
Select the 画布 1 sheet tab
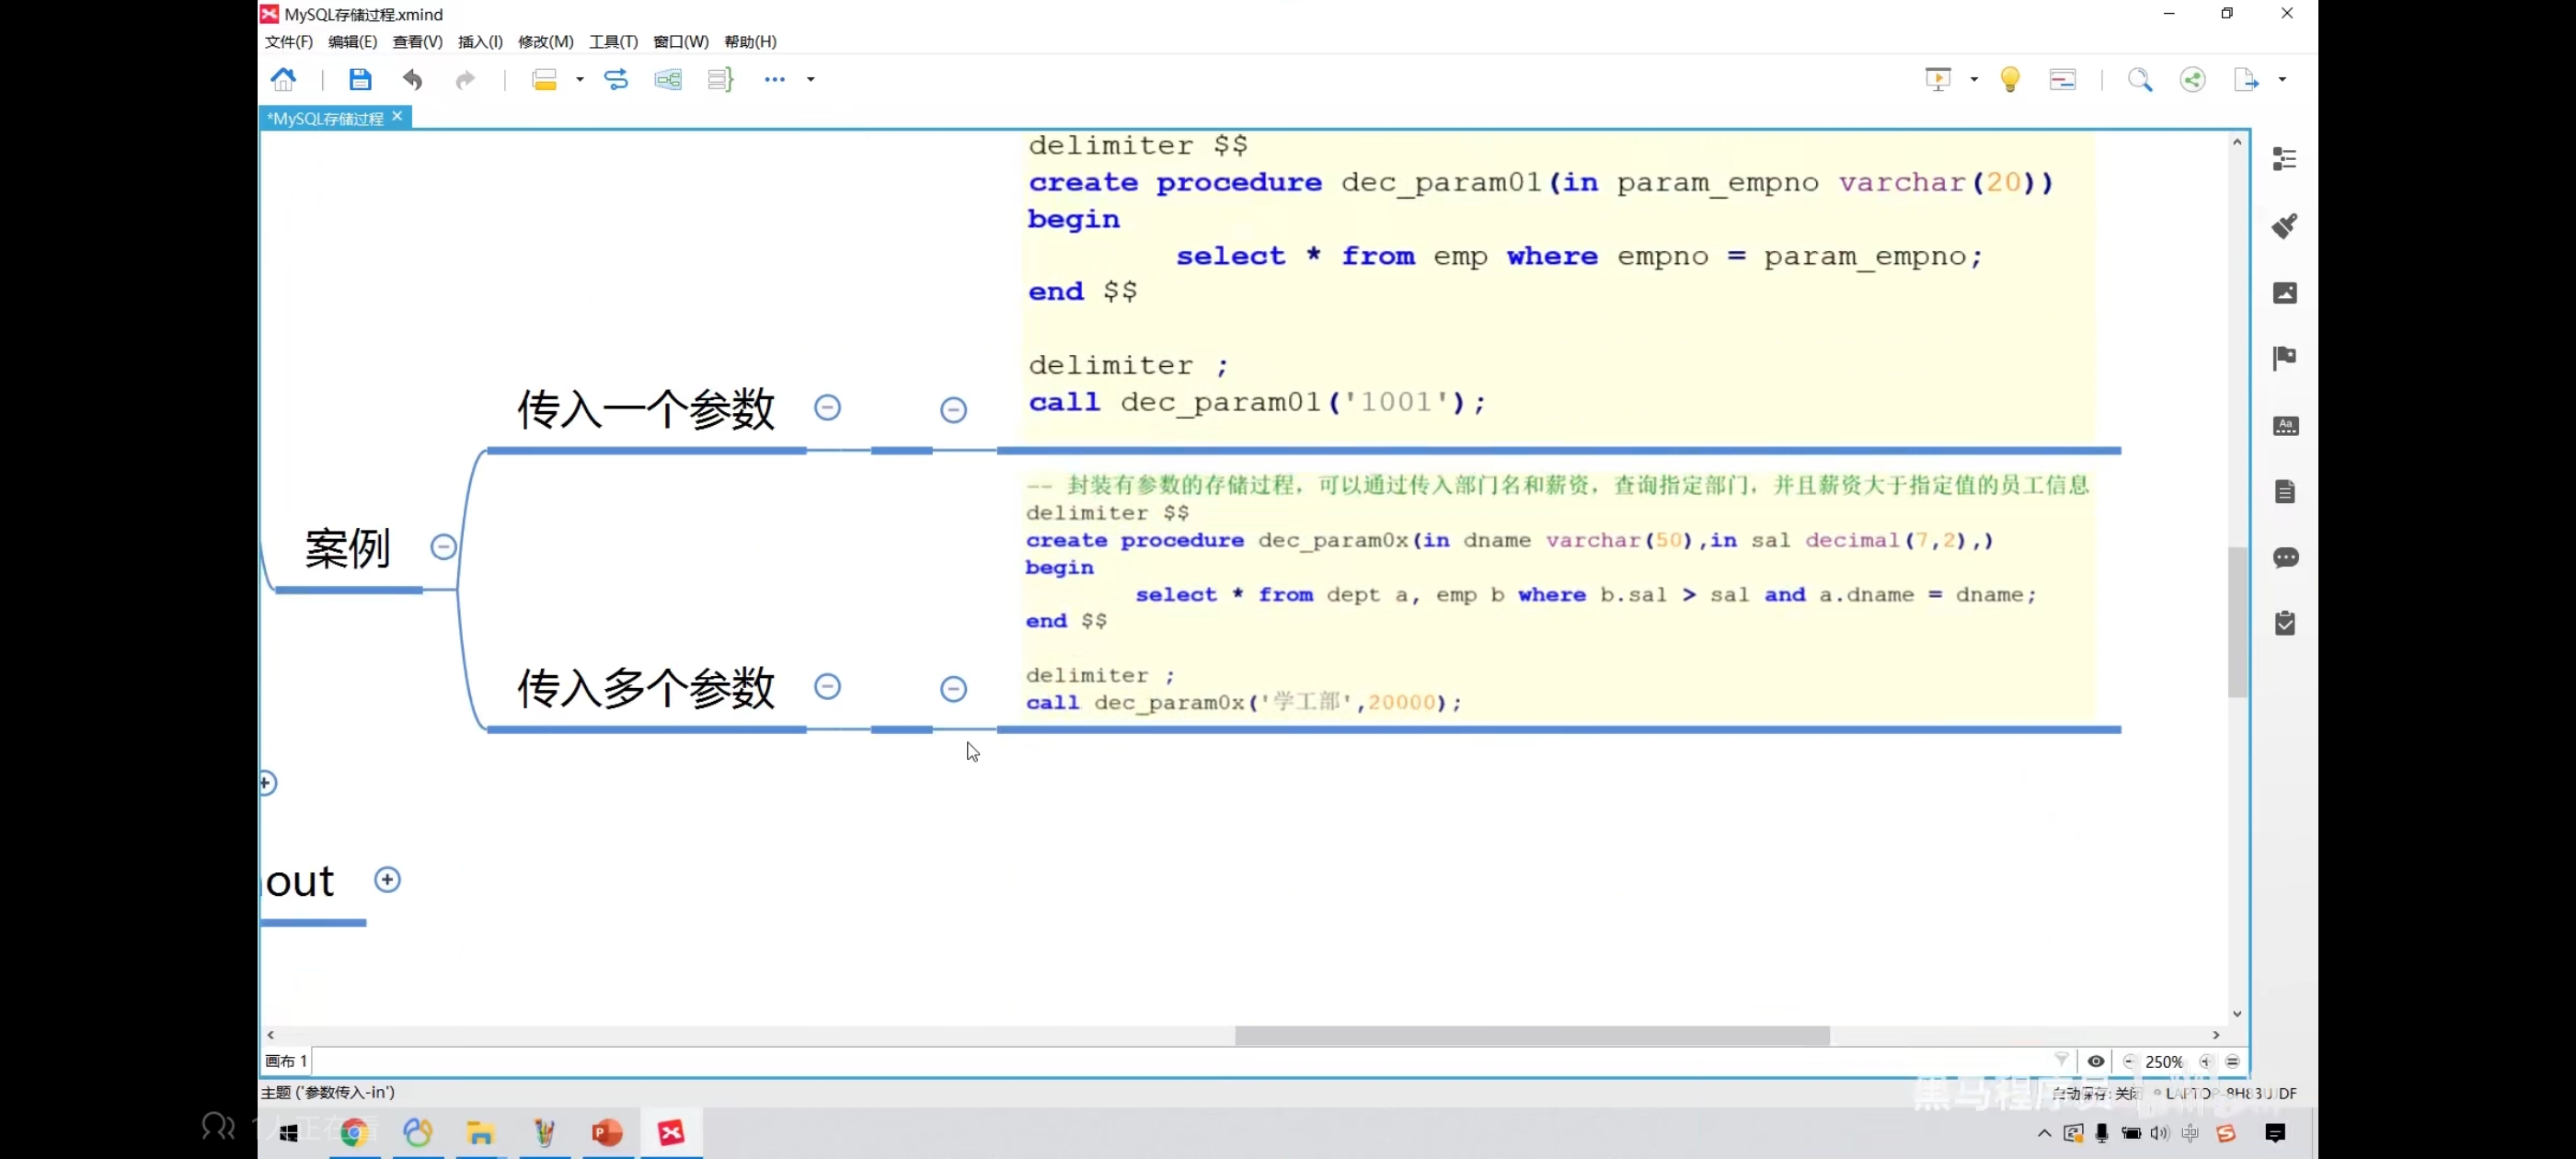pos(287,1061)
